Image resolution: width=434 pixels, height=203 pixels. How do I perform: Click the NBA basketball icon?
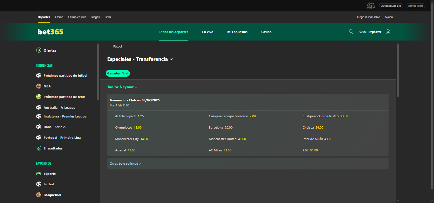(39, 86)
